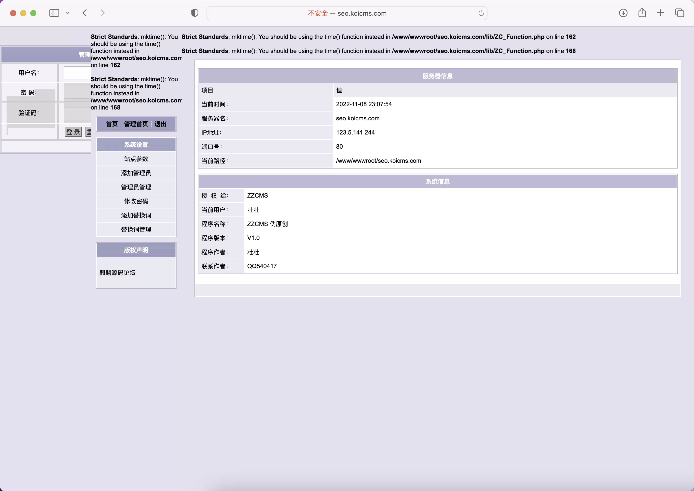Click the 版权声明 panel header
Image resolution: width=694 pixels, height=491 pixels.
[136, 250]
